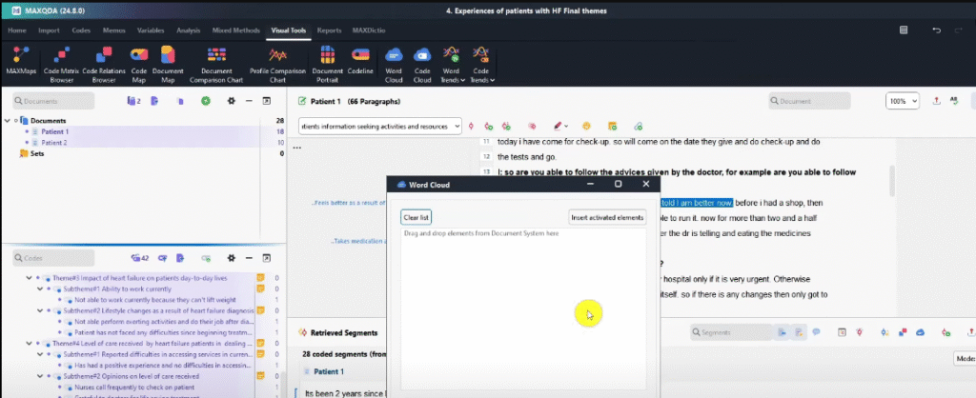Undock the Document System panel
This screenshot has width=976, height=398.
tap(267, 101)
